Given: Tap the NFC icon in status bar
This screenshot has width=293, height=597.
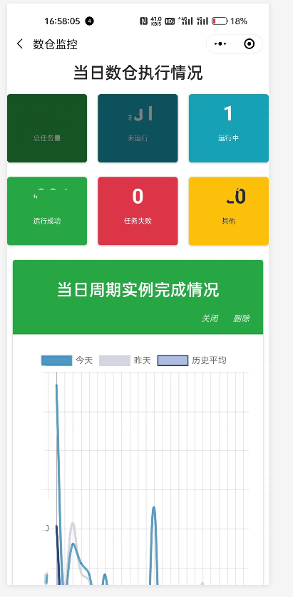Looking at the screenshot, I should [x=143, y=21].
